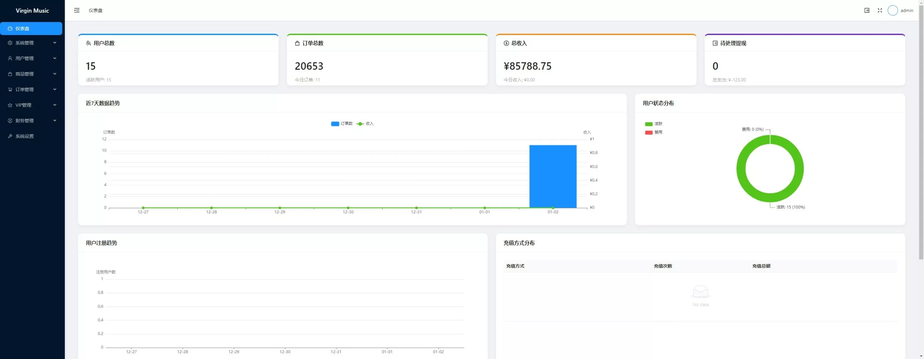
Task: Click the layout panel icon beside fullscreen
Action: pos(867,10)
